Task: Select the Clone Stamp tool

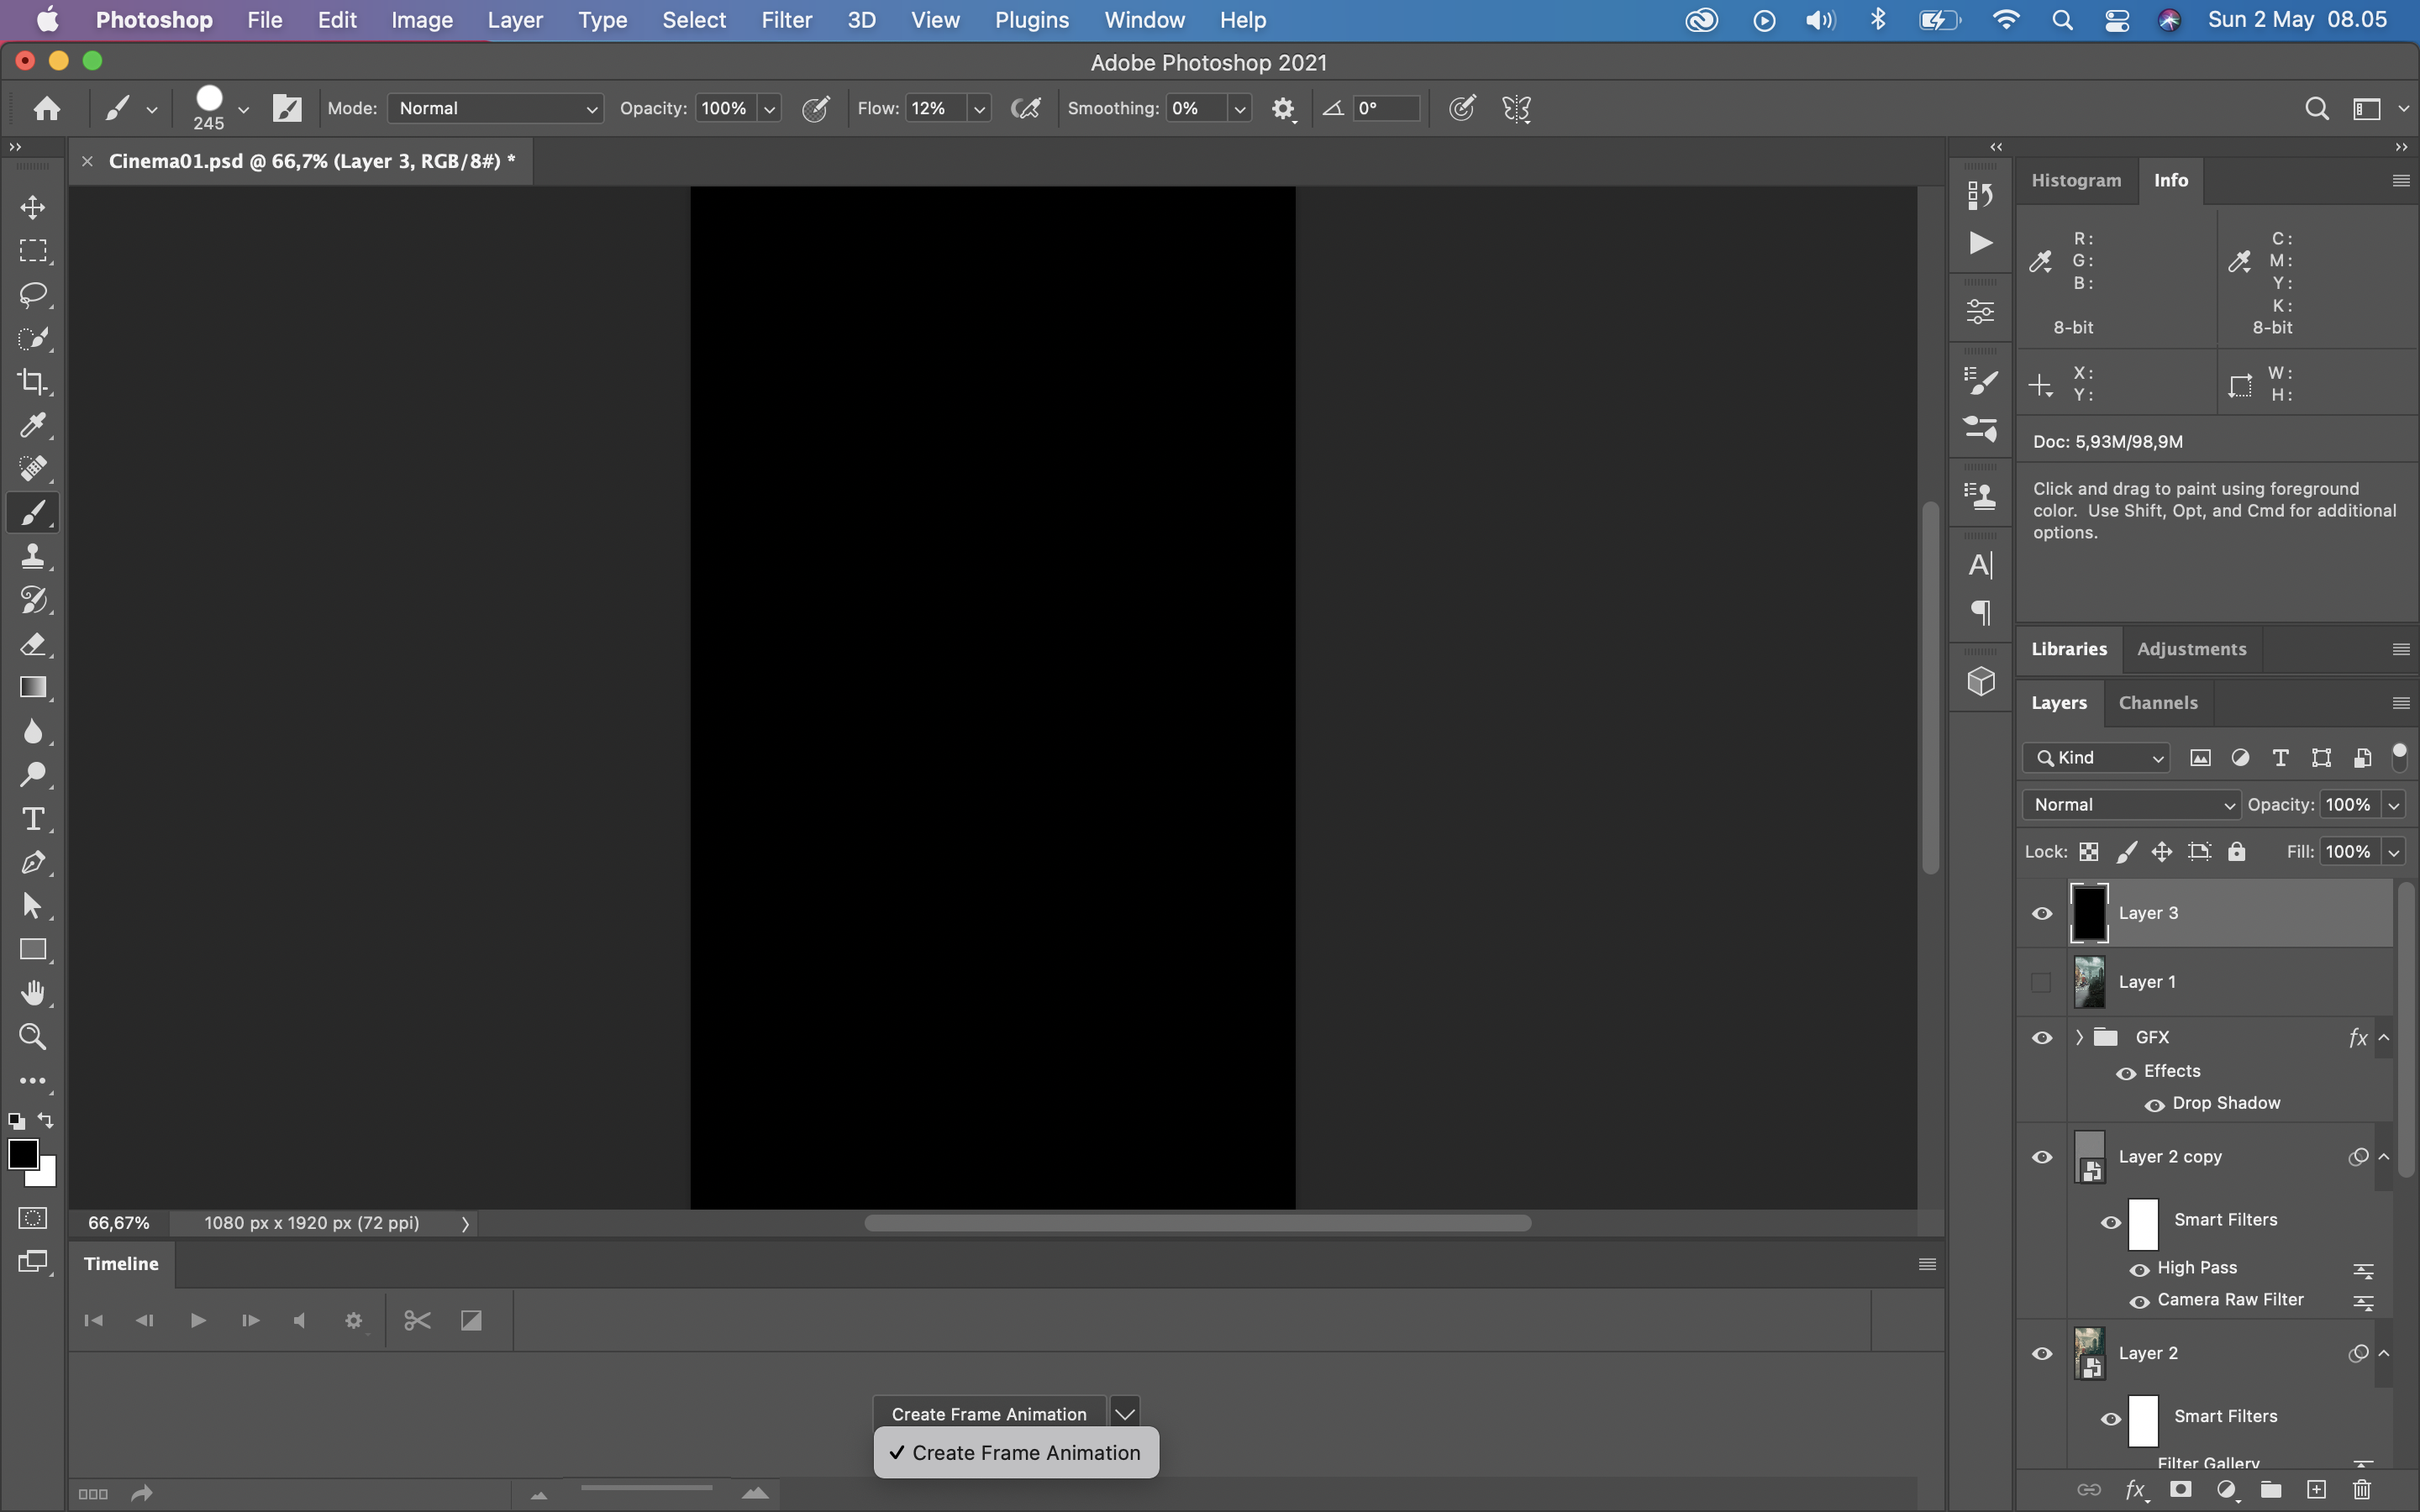Action: point(34,556)
